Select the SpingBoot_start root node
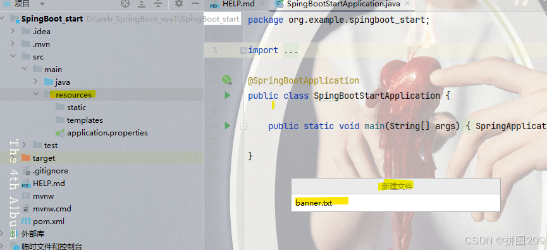This screenshot has height=250, width=547. point(52,19)
